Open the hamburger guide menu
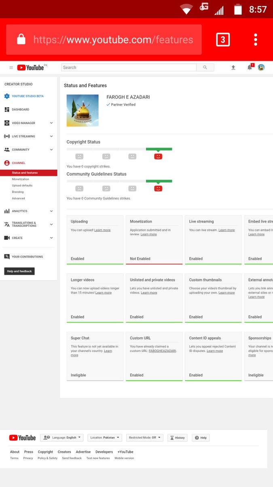273x487 pixels. 11,68
